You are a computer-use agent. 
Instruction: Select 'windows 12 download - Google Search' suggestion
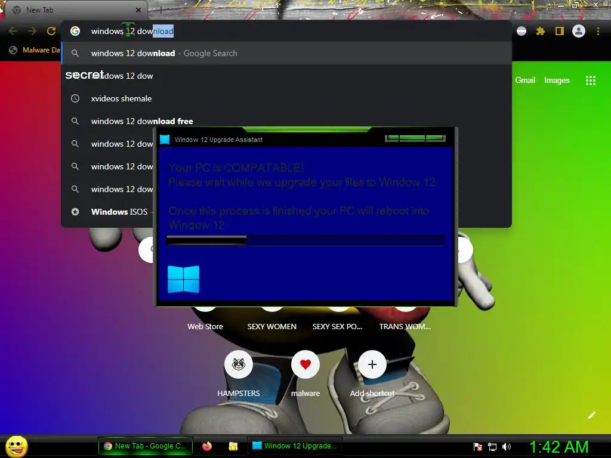[286, 53]
